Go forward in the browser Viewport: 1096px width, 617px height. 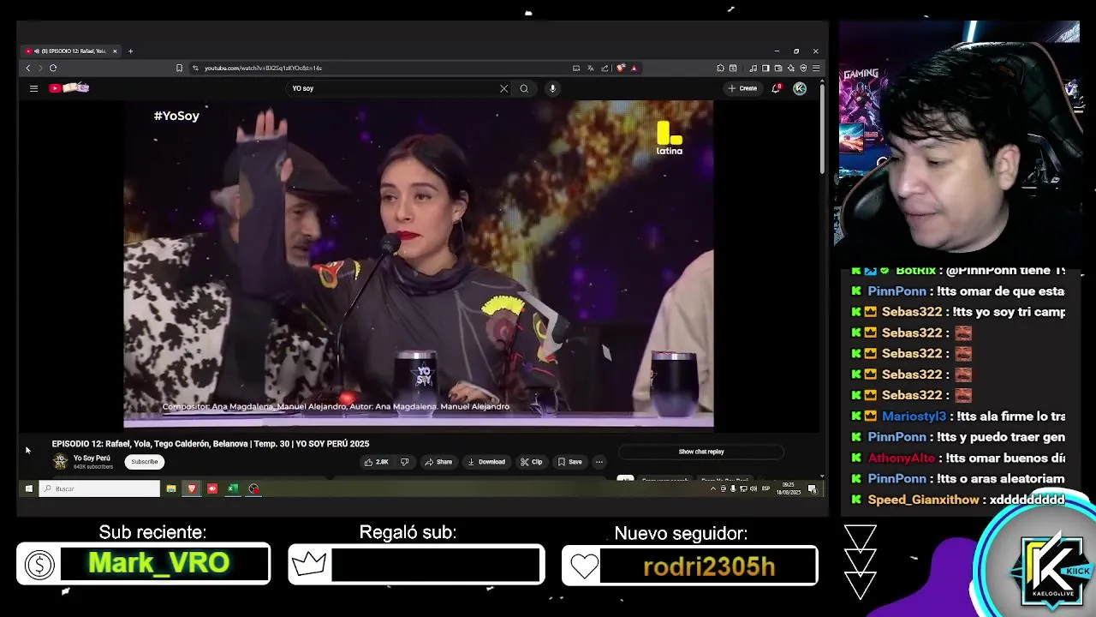(39, 68)
